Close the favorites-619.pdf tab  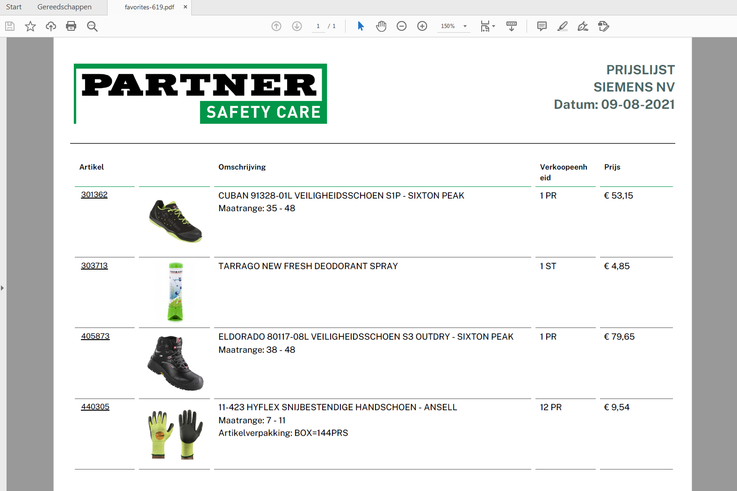185,7
